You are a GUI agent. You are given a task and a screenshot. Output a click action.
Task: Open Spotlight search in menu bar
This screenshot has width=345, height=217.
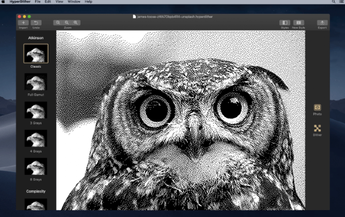coord(333,2)
